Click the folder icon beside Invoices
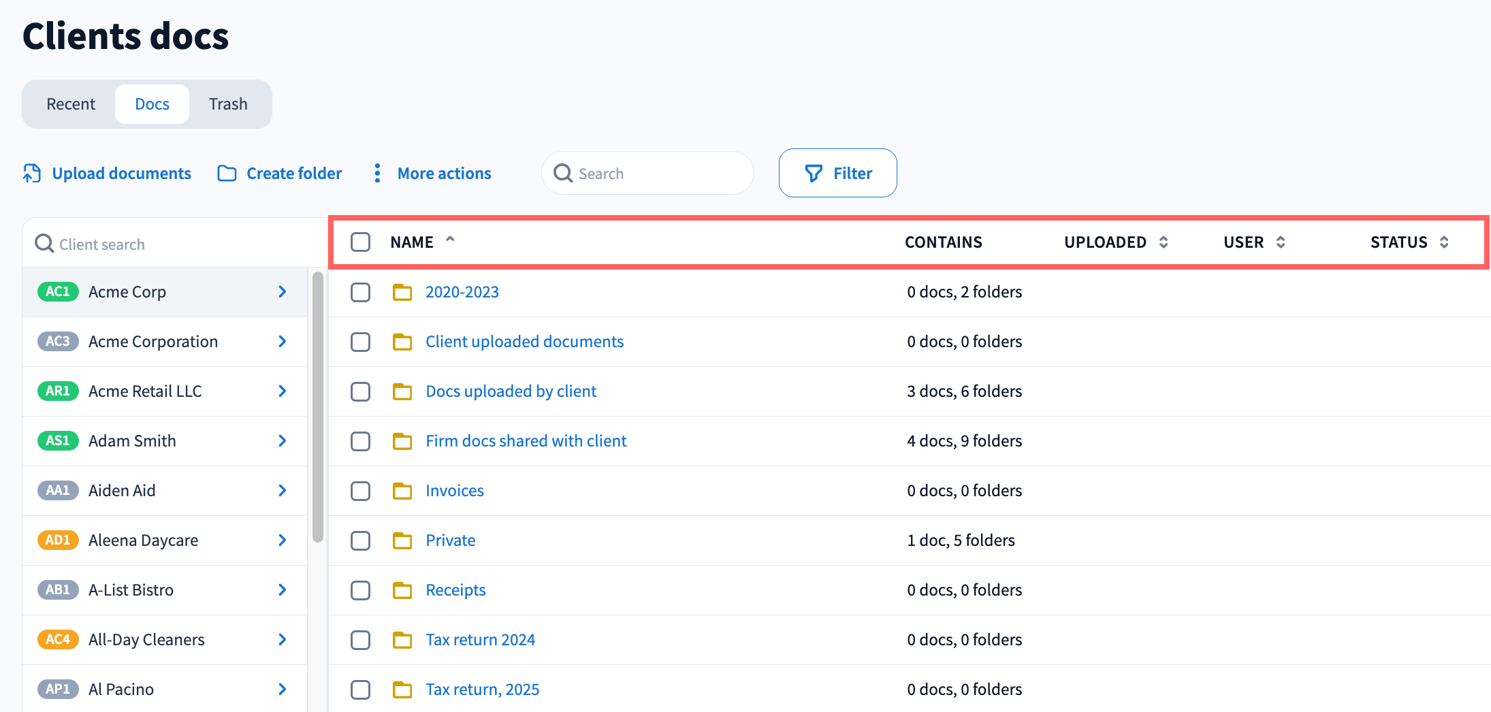 click(402, 491)
